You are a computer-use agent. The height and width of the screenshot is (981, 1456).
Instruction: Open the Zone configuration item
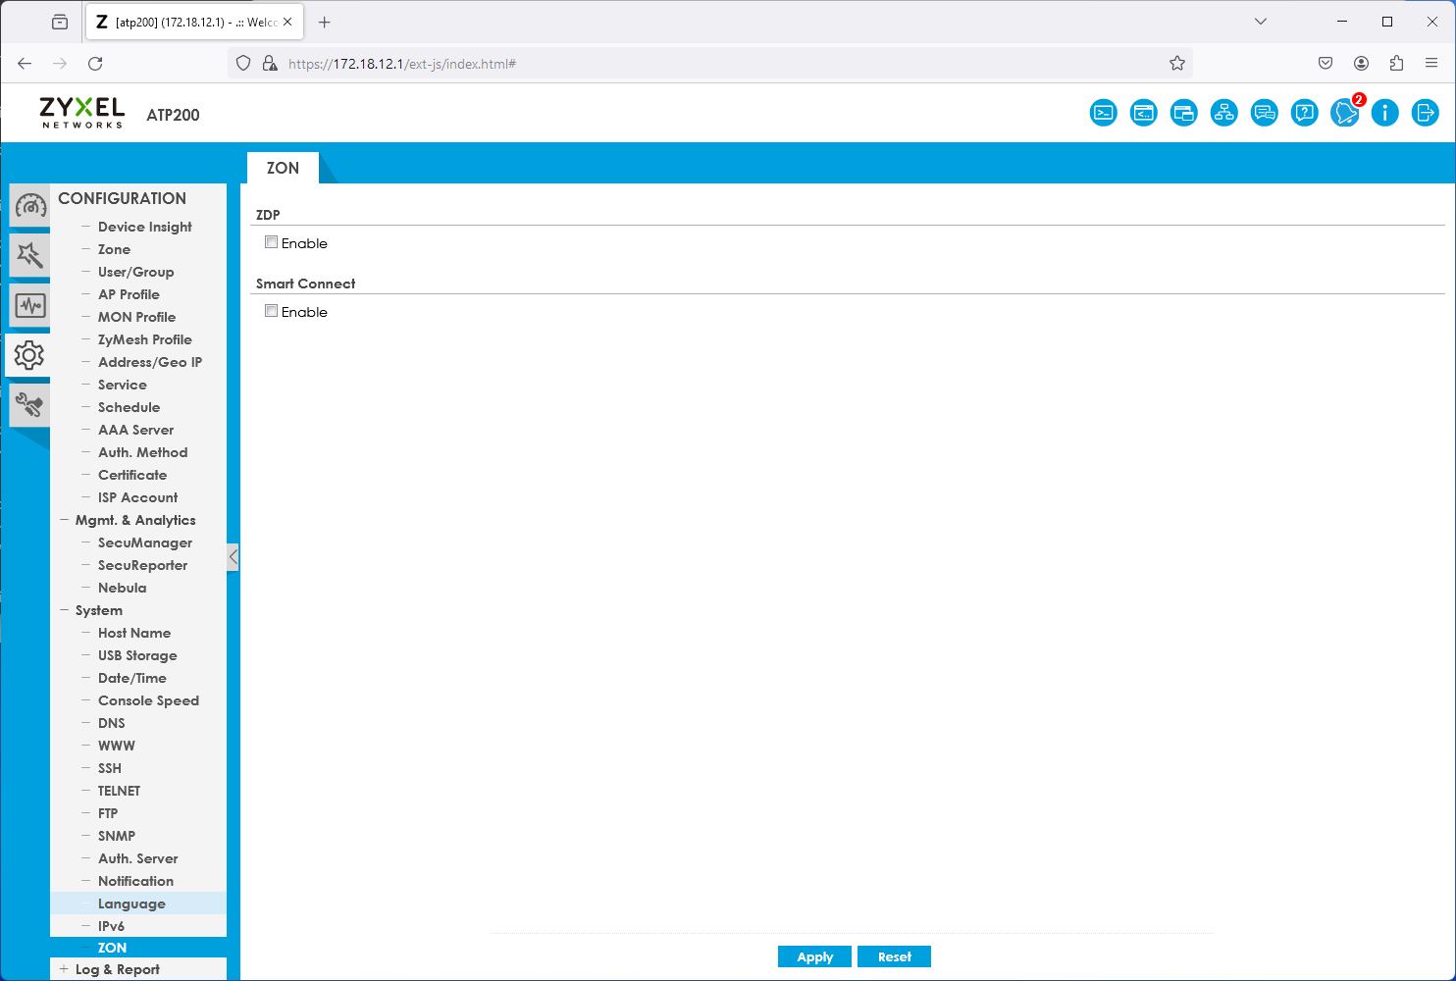[114, 249]
